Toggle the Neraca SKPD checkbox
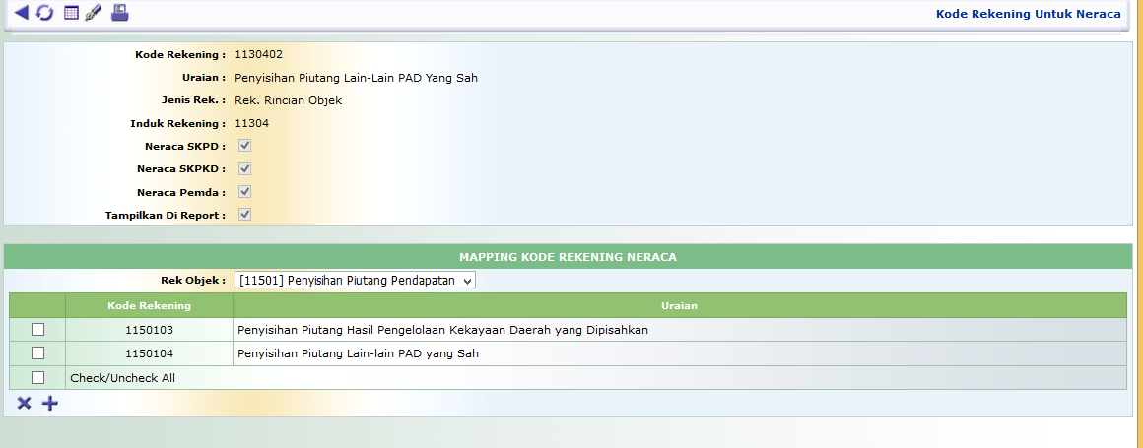The width and height of the screenshot is (1143, 448). 245,146
